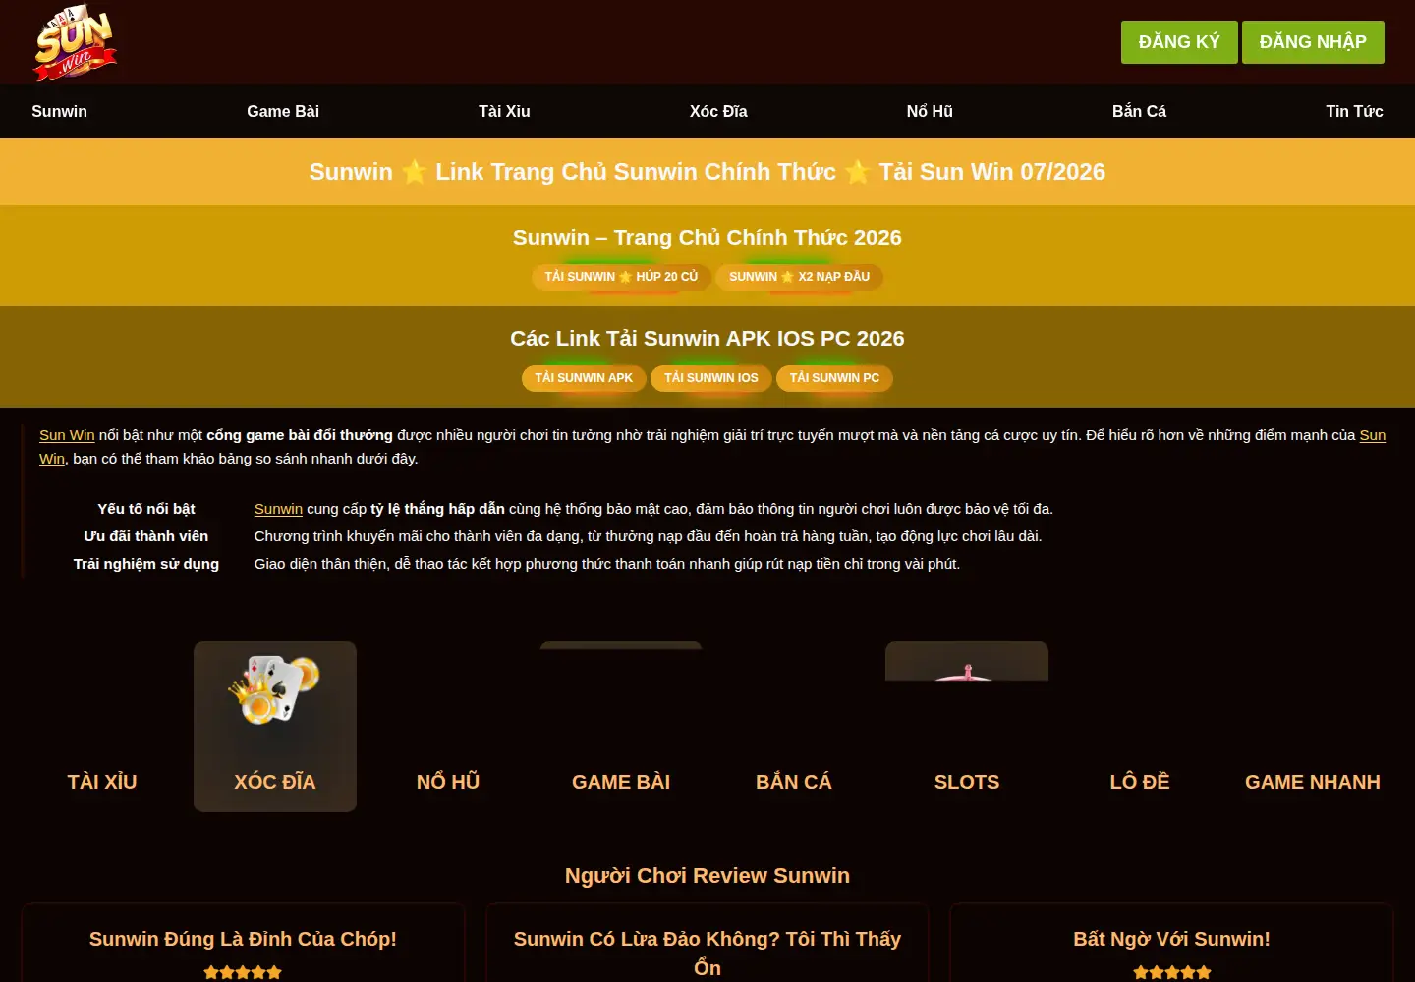Click the ĐĂNG NHẬP login button
1415x982 pixels.
[x=1313, y=42]
